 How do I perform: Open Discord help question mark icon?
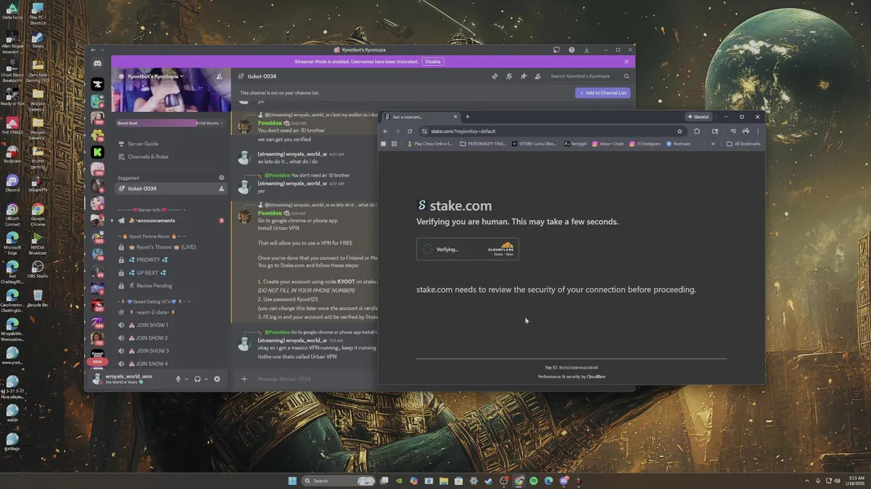[x=572, y=50]
